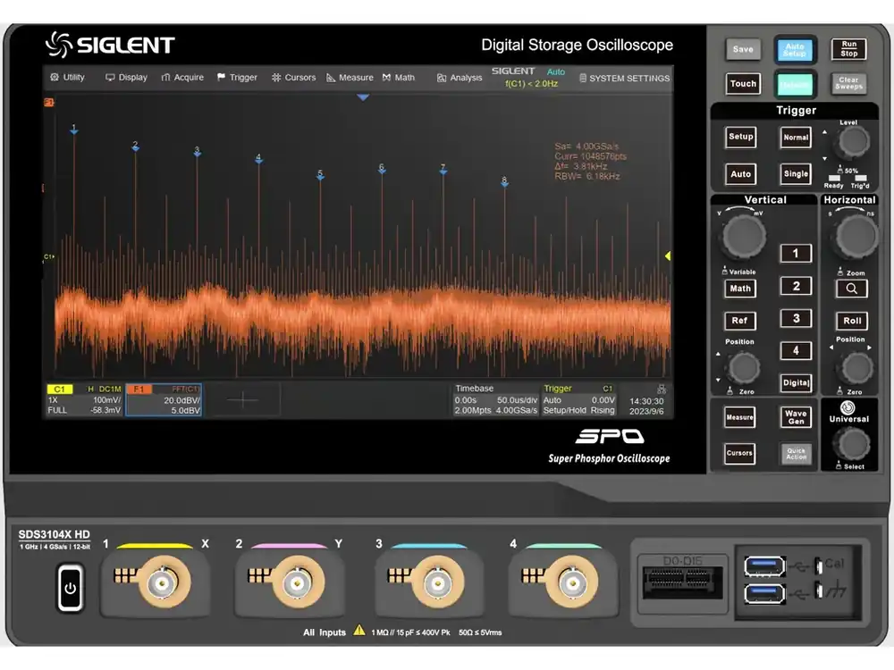Click the Horizontal scale knob

coord(856,237)
